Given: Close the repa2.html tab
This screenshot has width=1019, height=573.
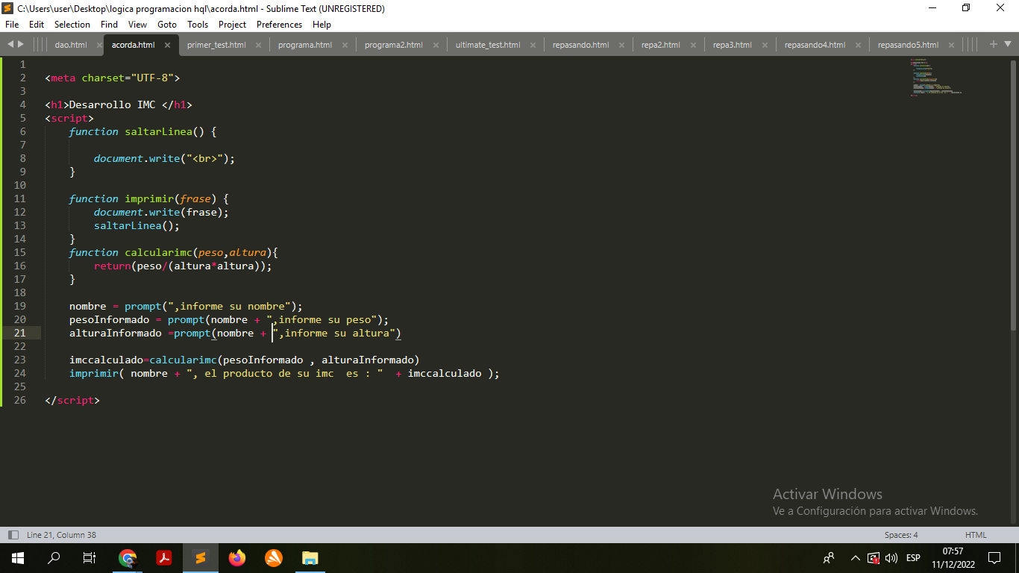Looking at the screenshot, I should (693, 45).
